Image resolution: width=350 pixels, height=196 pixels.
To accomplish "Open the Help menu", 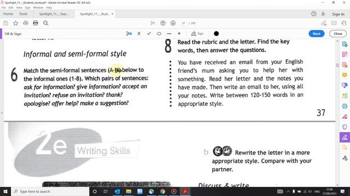I will pos(49,8).
